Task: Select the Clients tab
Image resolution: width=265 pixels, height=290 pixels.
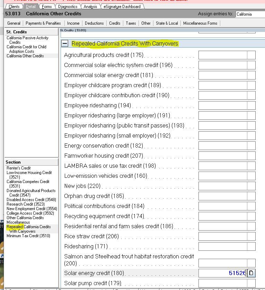Action: click(14, 7)
